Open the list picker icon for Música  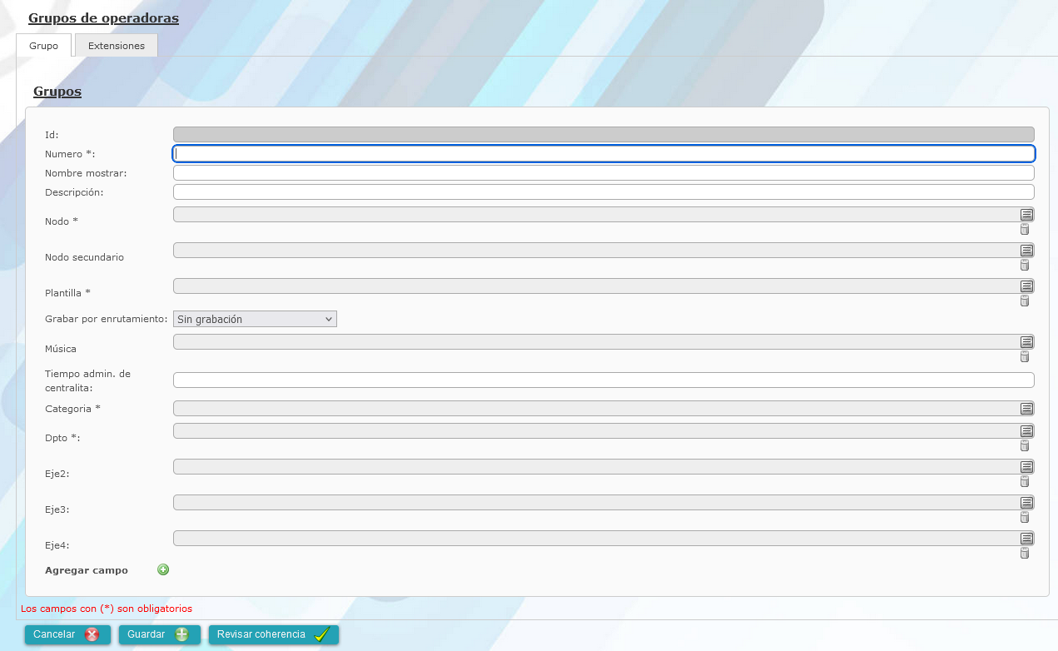[1027, 341]
